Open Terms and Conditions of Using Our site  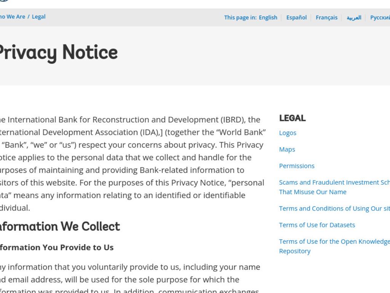coord(334,208)
